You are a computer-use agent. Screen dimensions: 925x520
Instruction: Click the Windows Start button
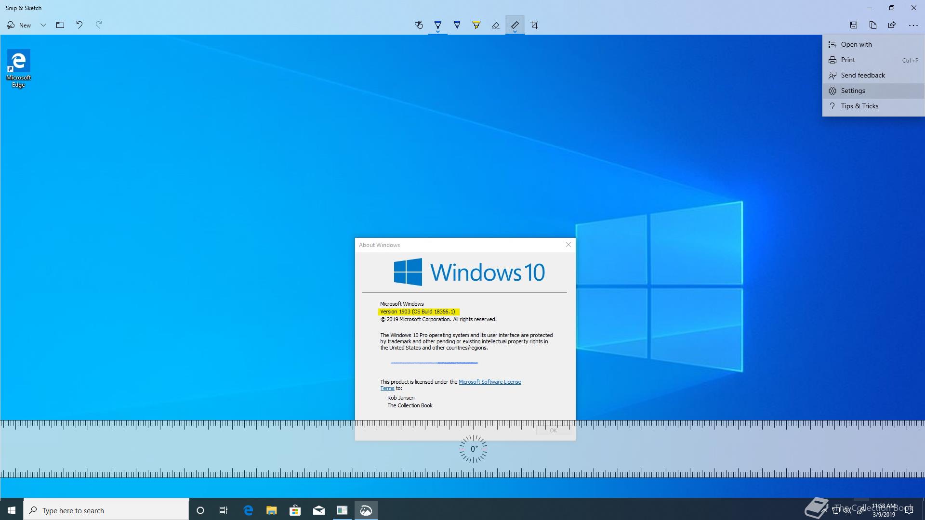(x=12, y=510)
